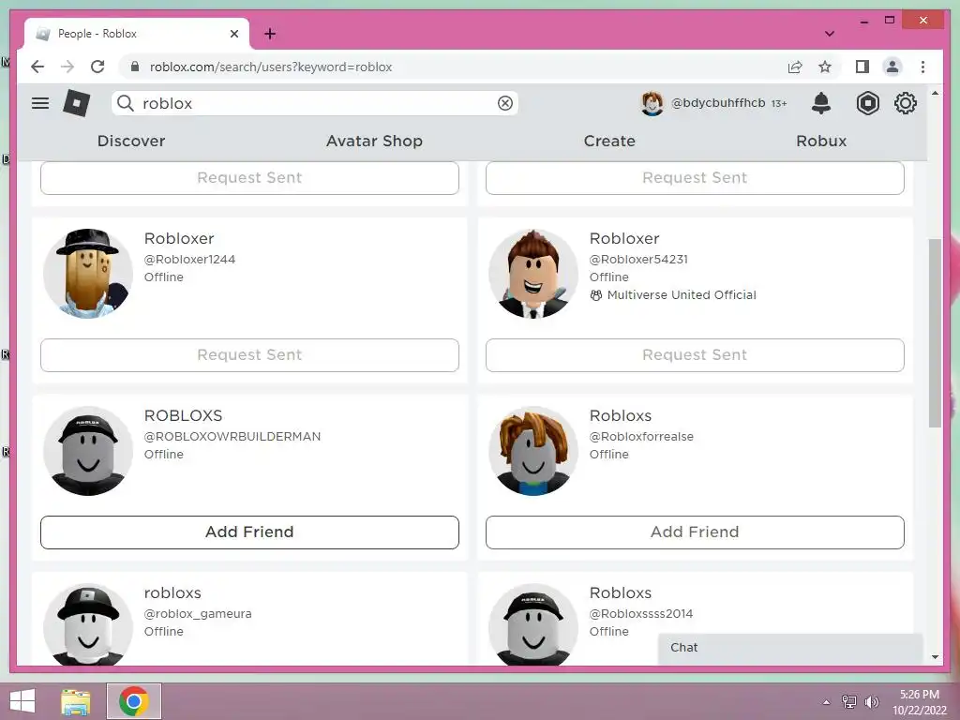
Task: Click the @Robloxforrealse username
Action: [641, 437]
